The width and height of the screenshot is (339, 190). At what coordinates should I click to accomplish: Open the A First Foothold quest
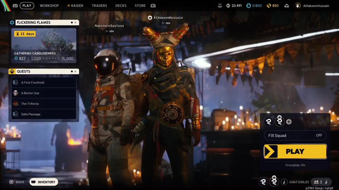pyautogui.click(x=44, y=83)
